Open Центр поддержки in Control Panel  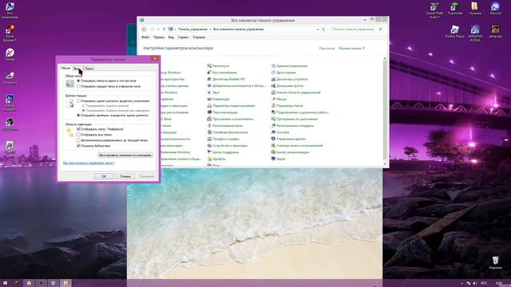pos(223,152)
